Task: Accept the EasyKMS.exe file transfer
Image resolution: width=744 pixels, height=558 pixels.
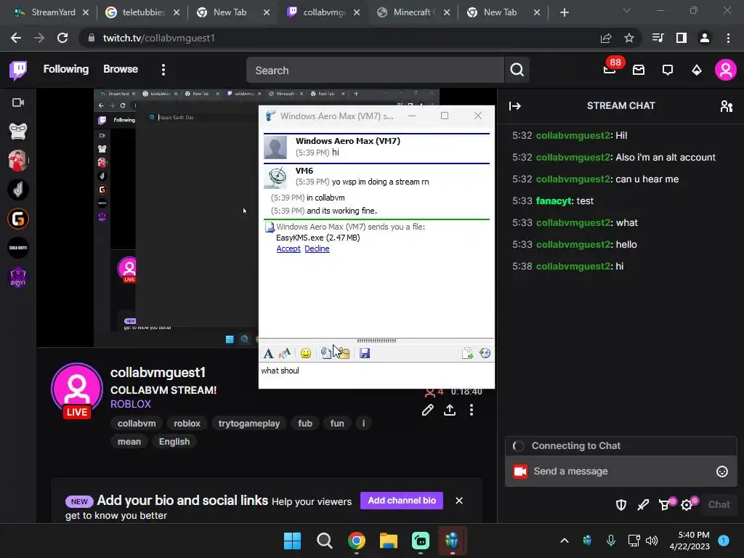Action: (288, 248)
